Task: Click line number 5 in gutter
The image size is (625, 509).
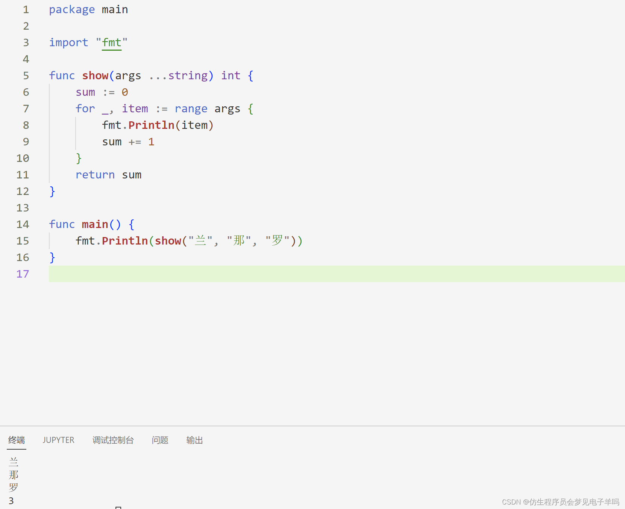Action: click(26, 76)
